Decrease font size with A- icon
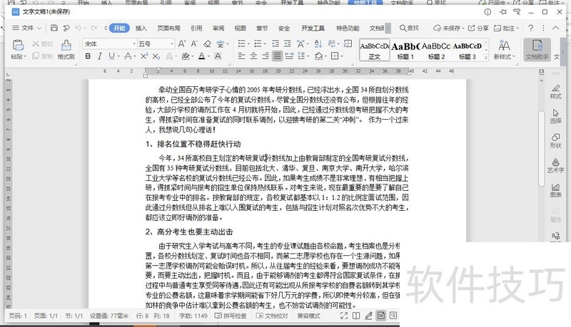This screenshot has height=327, width=571. coord(194,44)
